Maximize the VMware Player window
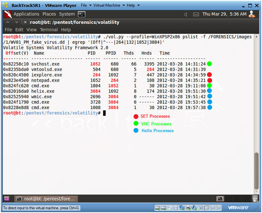262x213 pixels. (250, 5)
